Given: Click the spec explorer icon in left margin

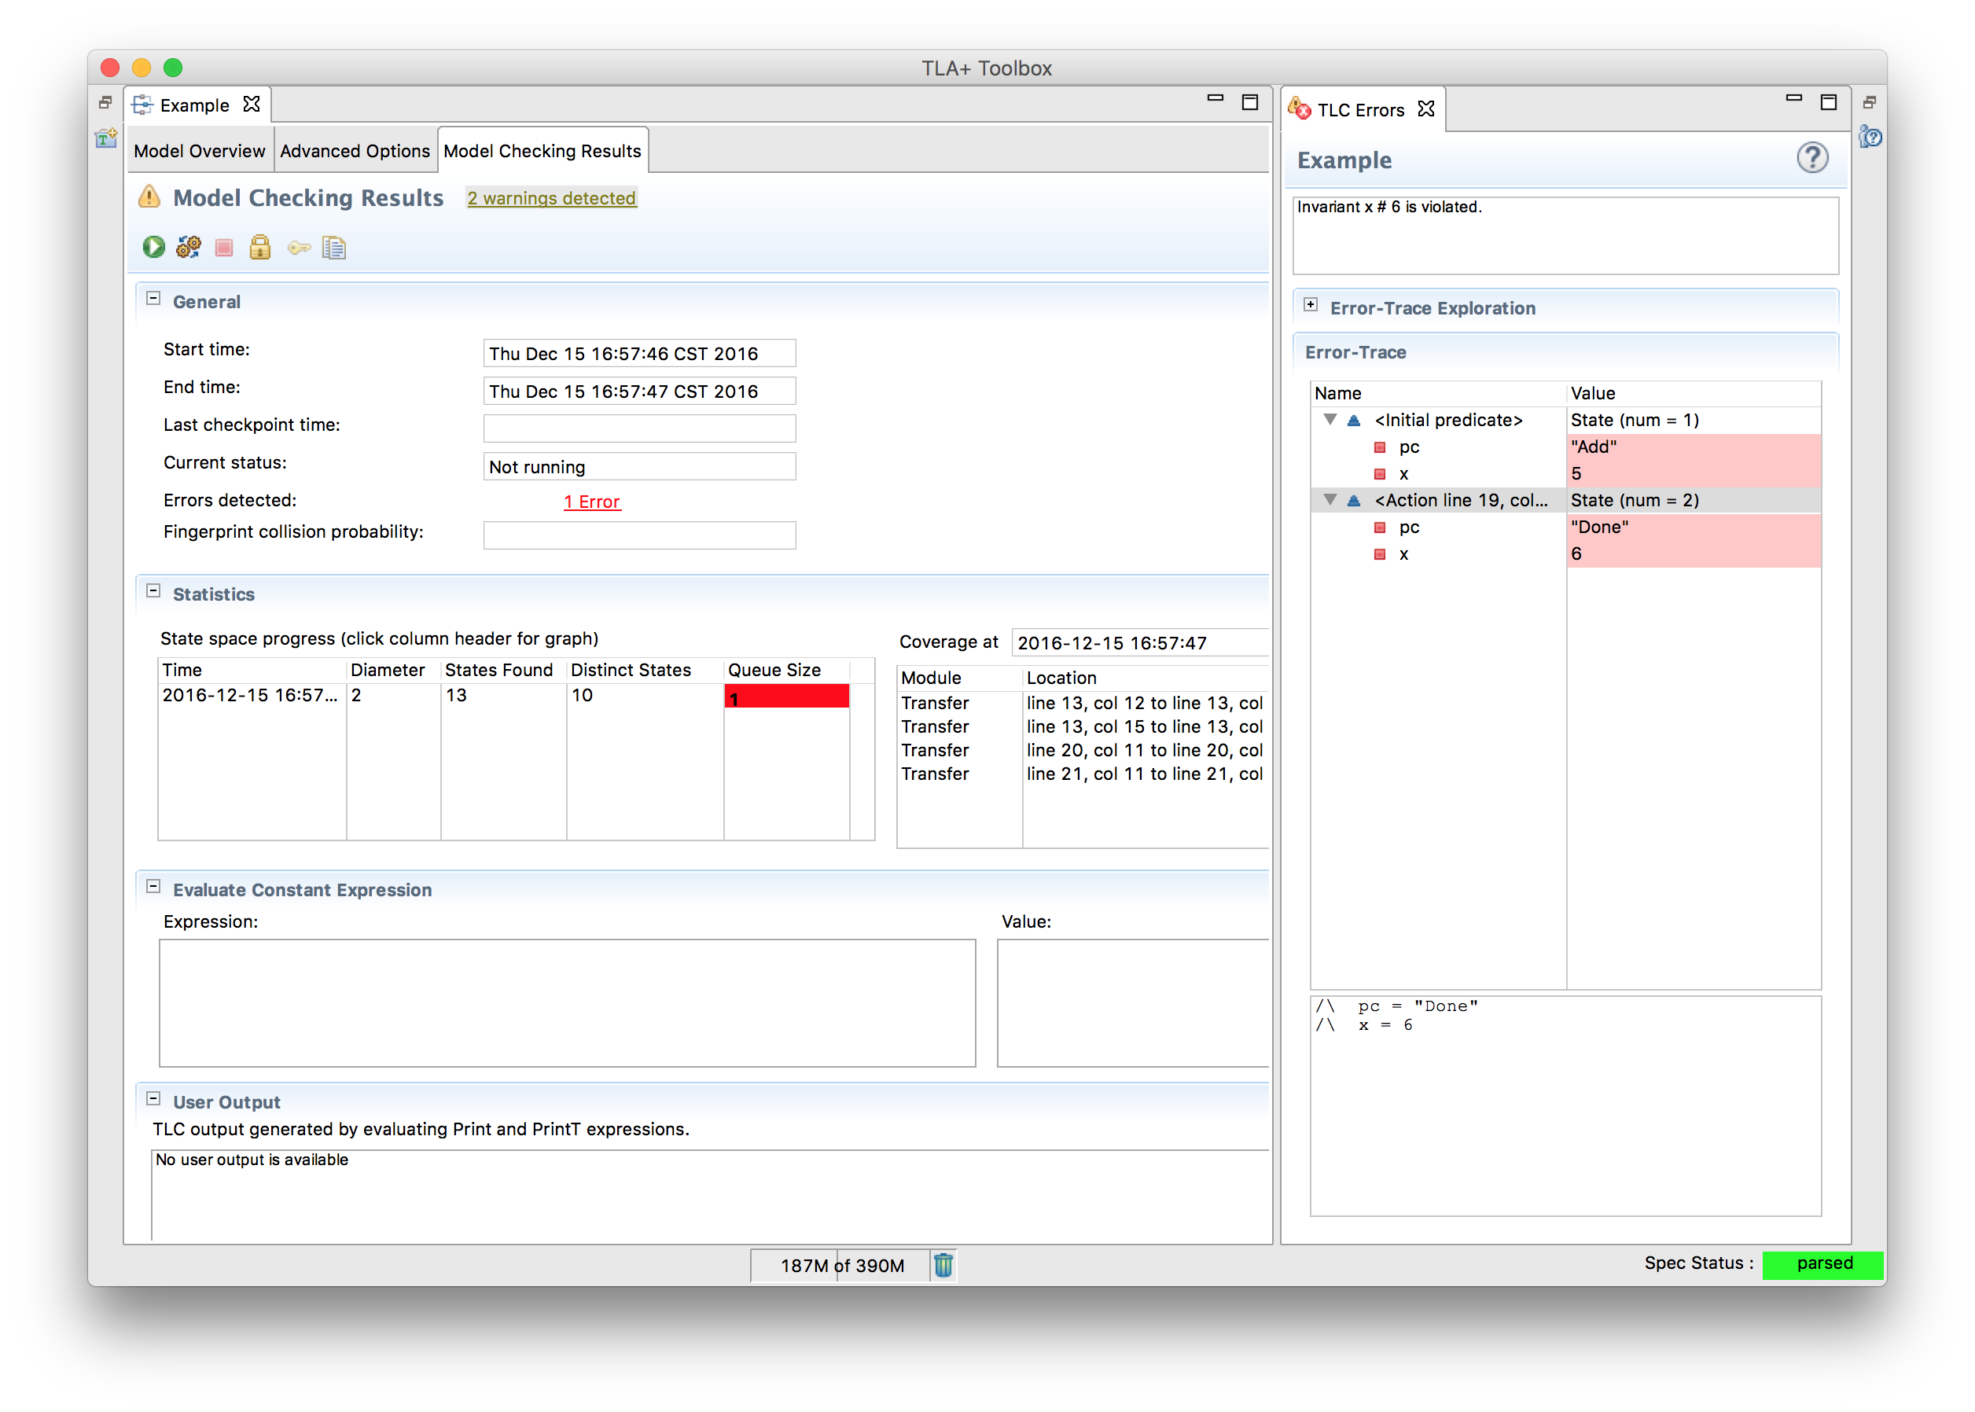Looking at the screenshot, I should [106, 138].
